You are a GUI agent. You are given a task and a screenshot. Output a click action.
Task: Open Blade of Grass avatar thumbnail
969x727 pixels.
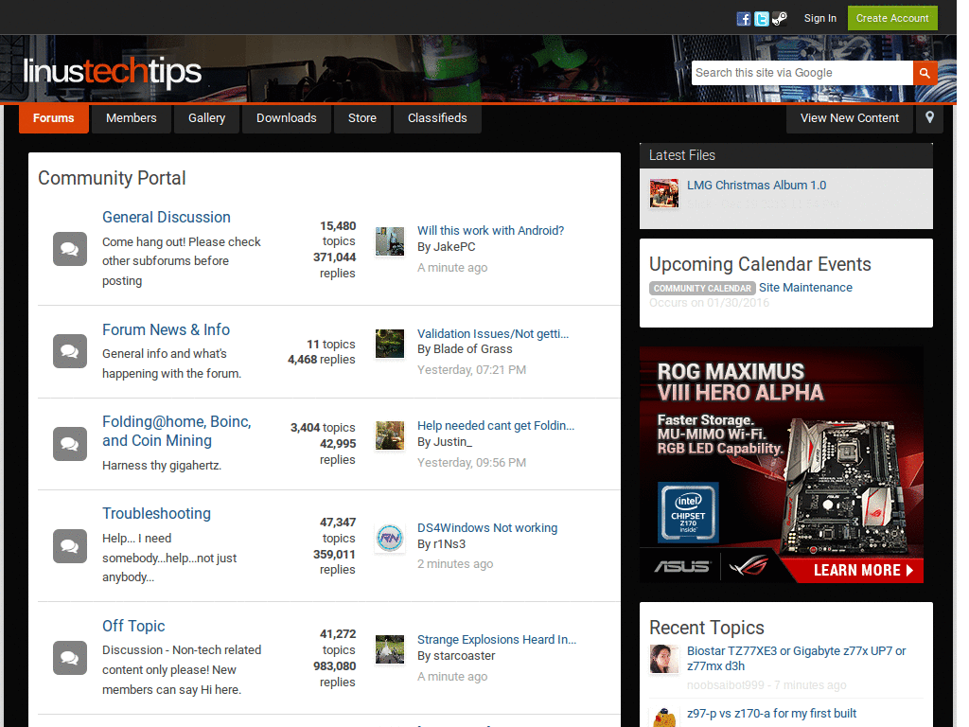390,344
